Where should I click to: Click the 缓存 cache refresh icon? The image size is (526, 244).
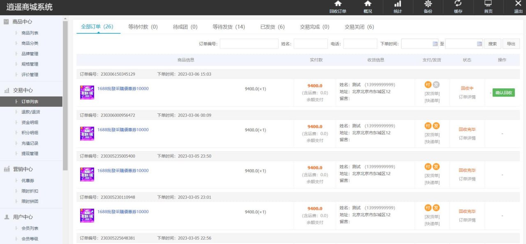(458, 4)
